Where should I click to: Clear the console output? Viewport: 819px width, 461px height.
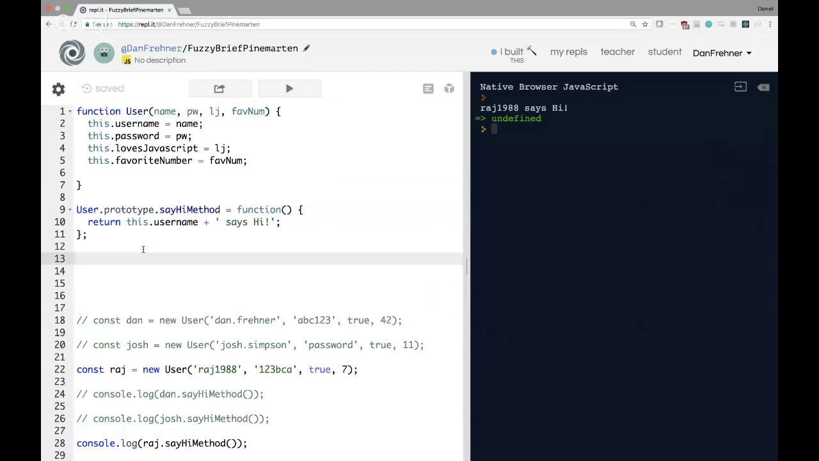pyautogui.click(x=763, y=87)
